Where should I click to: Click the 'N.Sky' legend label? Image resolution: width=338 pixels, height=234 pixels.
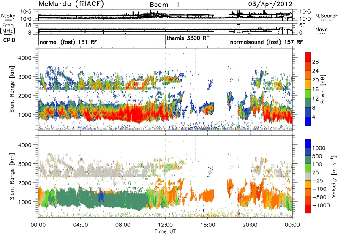8,16
